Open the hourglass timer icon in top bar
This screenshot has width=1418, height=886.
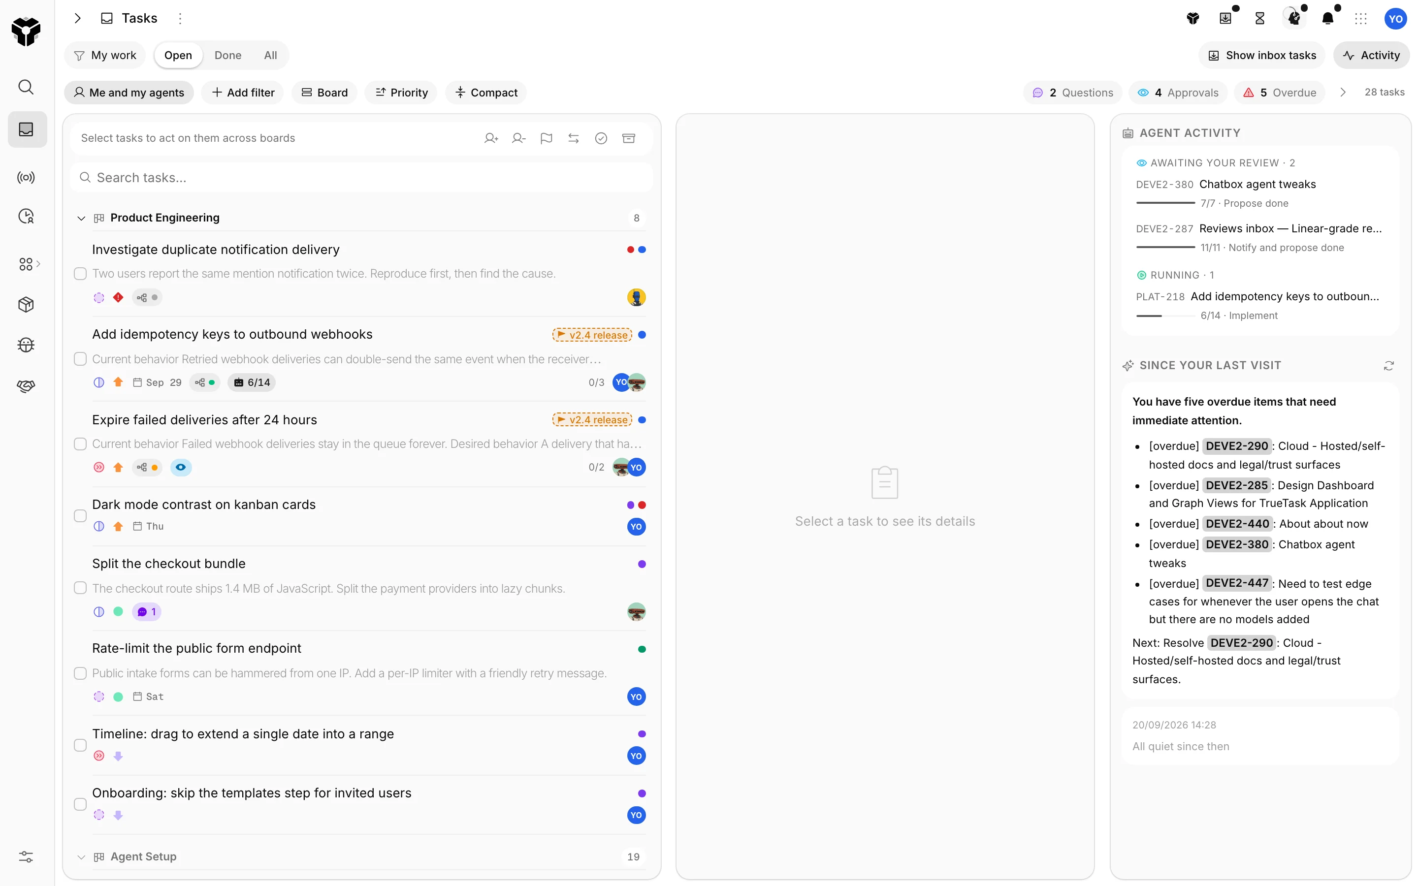(x=1260, y=19)
